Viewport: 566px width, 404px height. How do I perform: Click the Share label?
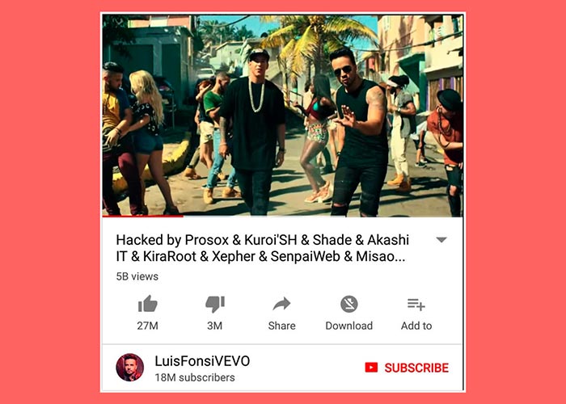(282, 326)
